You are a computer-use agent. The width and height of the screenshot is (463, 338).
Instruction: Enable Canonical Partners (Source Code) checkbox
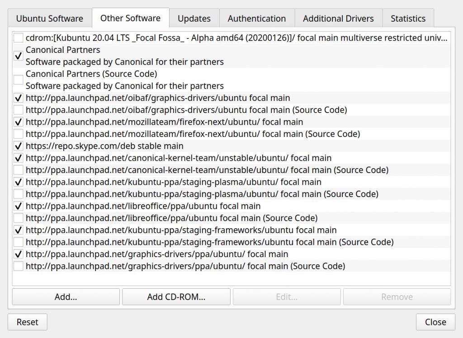[x=19, y=80]
